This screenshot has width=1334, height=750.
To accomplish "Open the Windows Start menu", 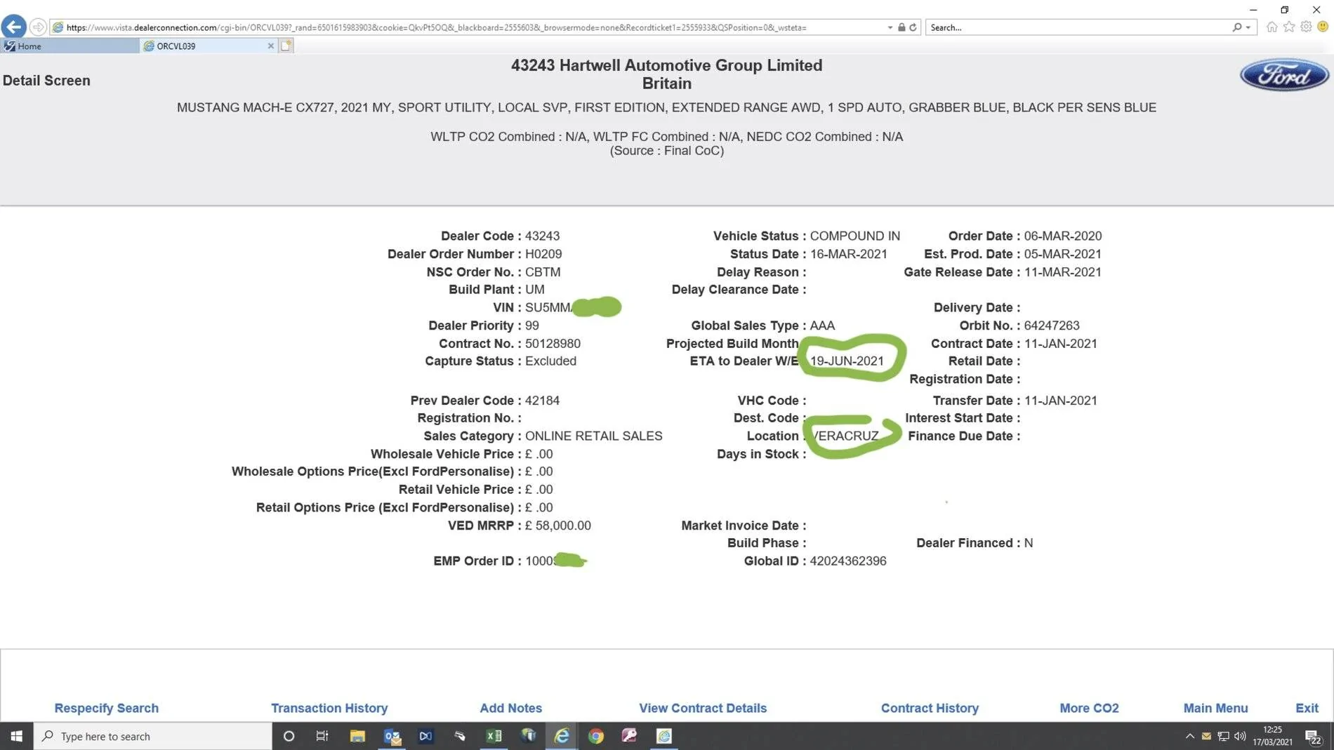I will (x=17, y=736).
